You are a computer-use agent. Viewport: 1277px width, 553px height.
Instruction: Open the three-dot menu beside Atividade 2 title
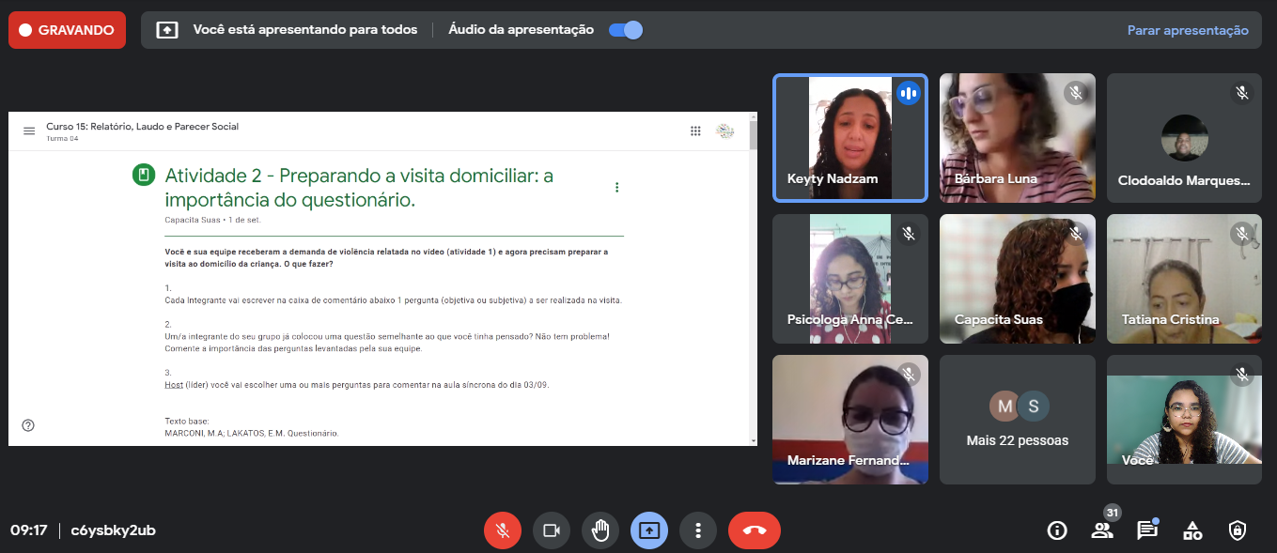[x=617, y=188]
